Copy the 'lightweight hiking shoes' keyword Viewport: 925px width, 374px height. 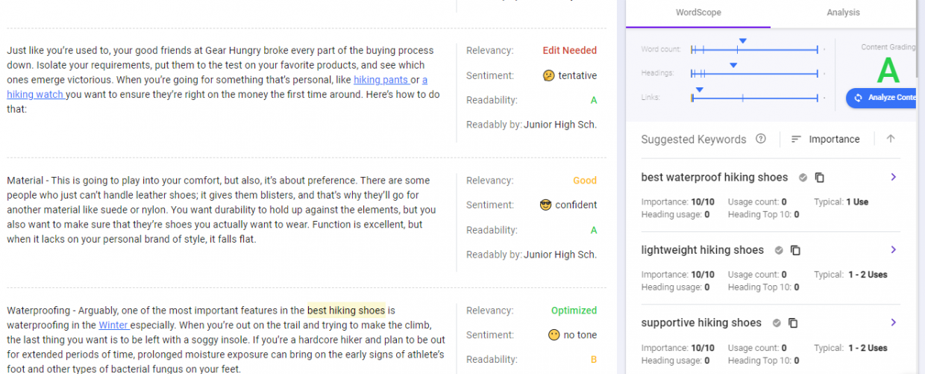pyautogui.click(x=796, y=250)
